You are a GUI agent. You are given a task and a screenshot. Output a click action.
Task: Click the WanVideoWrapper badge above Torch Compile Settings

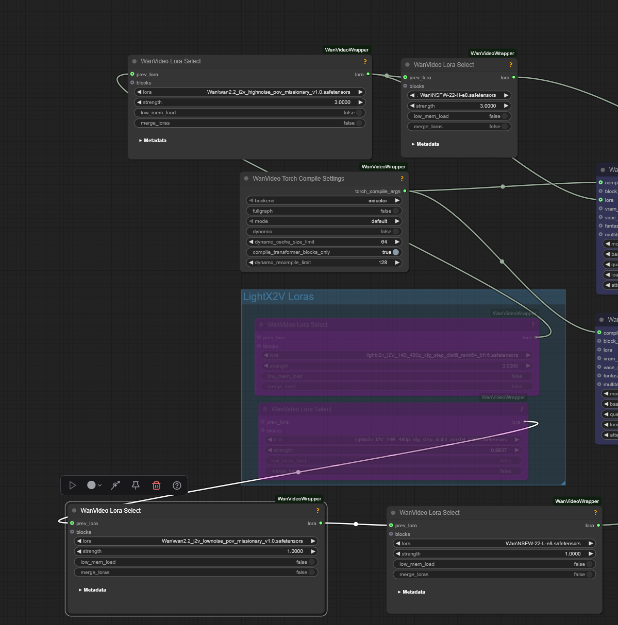coord(383,167)
